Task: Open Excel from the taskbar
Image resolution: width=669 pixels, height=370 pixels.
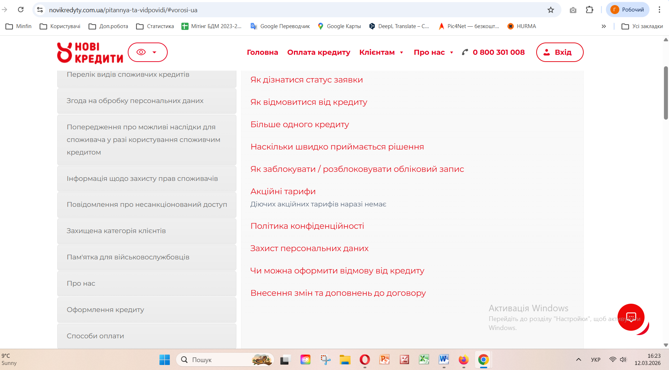Action: point(424,360)
